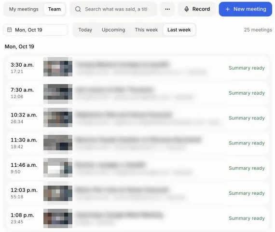275x232 pixels.
Task: Click the Mon, Oct 19 section heading
Action: pos(19,46)
